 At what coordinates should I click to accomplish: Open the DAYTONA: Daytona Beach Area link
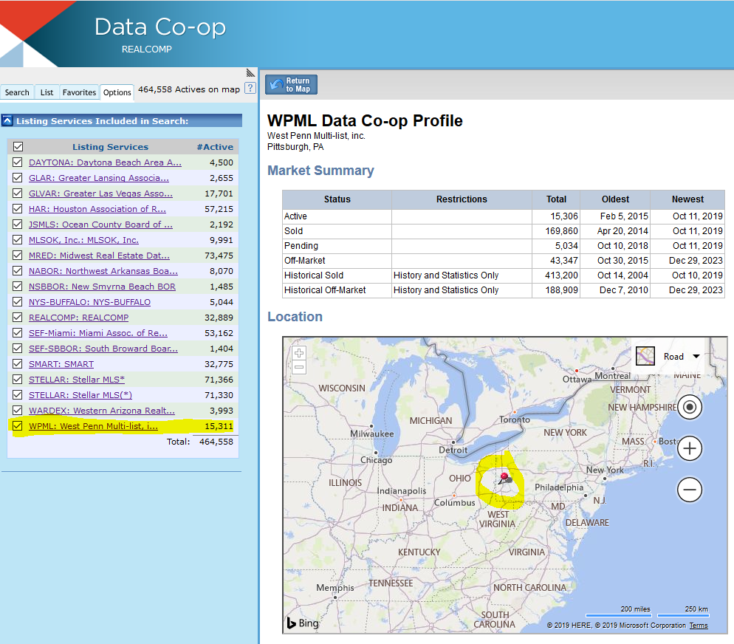pos(105,162)
